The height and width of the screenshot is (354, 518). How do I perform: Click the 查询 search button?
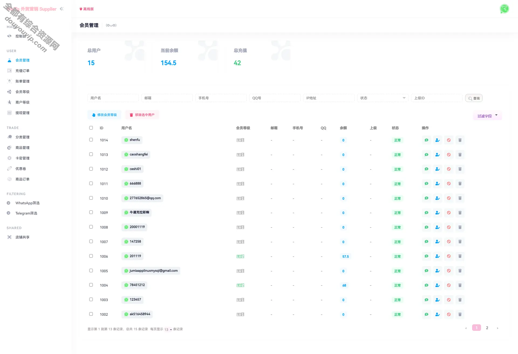474,98
